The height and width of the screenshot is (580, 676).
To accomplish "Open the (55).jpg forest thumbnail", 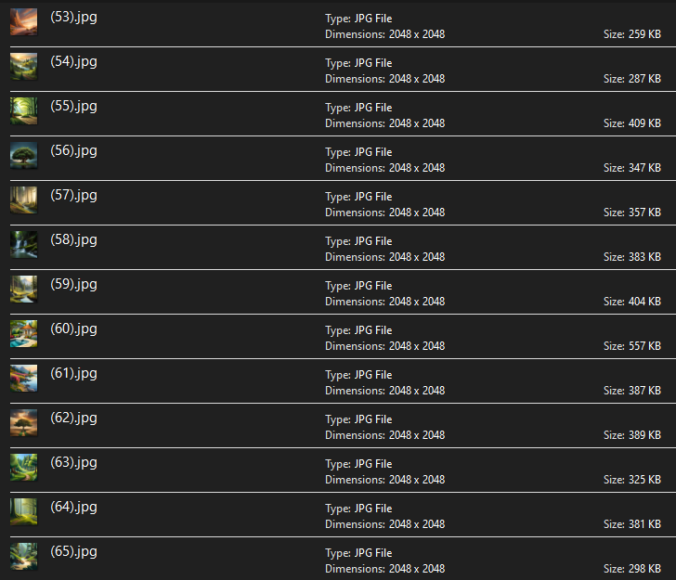I will [x=23, y=110].
